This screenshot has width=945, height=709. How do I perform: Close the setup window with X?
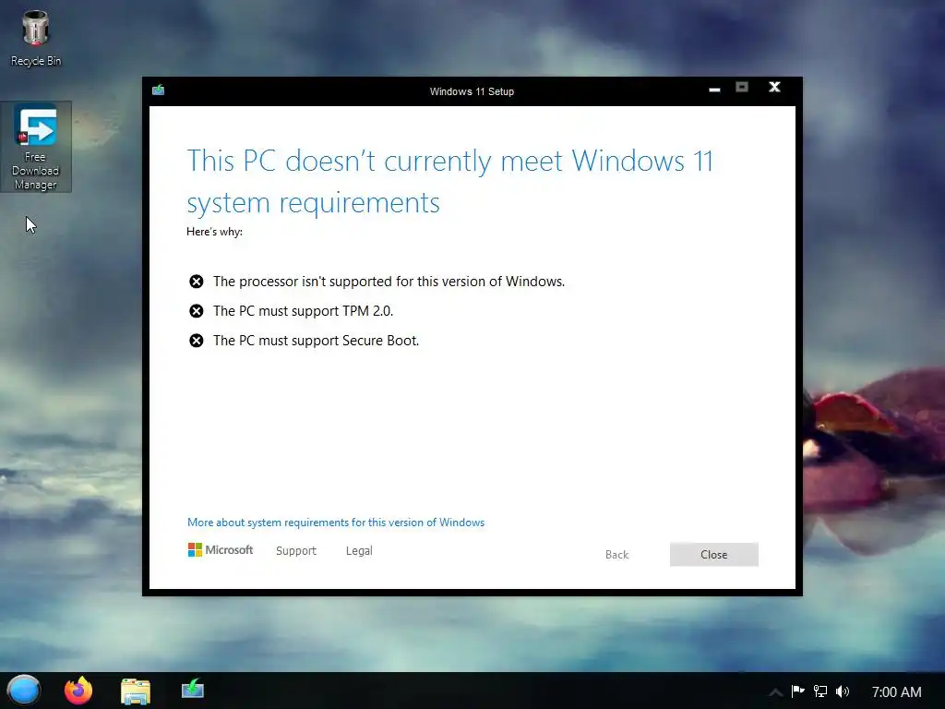775,88
